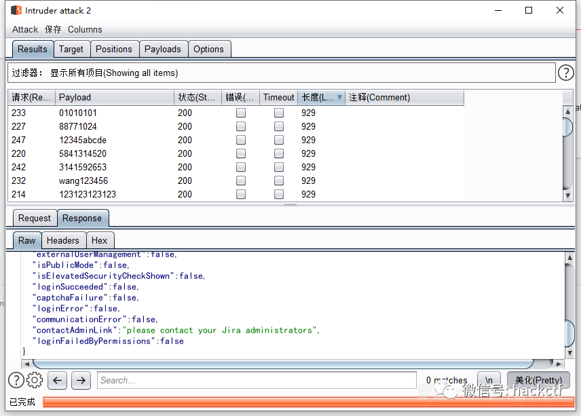This screenshot has height=416, width=581.
Task: Click the 0 matches label
Action: point(447,380)
